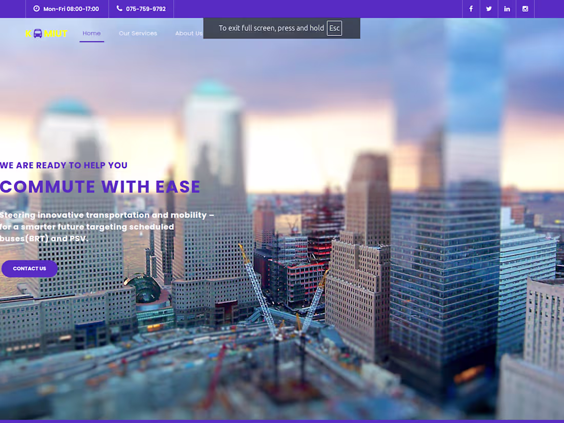Click the phone number 075-759-9792
This screenshot has width=564, height=423.
click(x=146, y=9)
